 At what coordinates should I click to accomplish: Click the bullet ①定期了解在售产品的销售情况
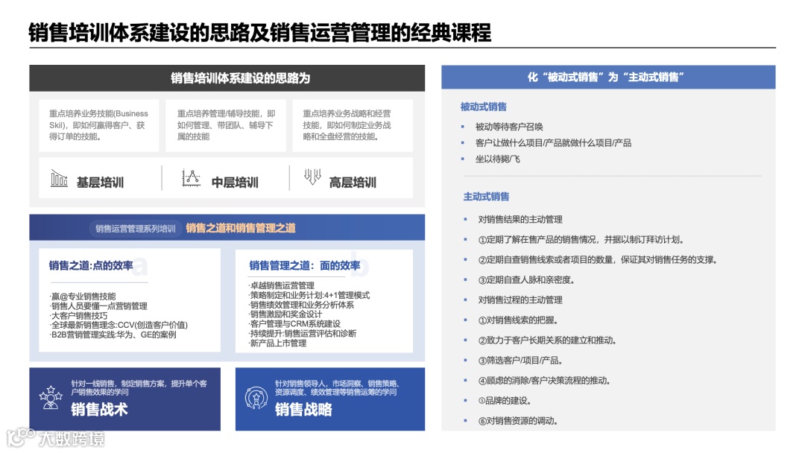(581, 240)
